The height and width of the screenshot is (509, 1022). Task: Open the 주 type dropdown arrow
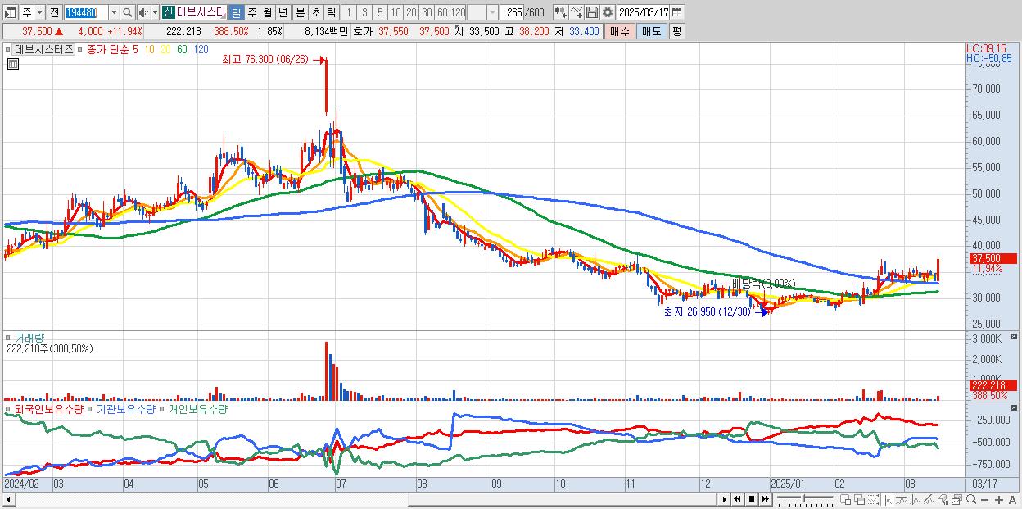(39, 12)
